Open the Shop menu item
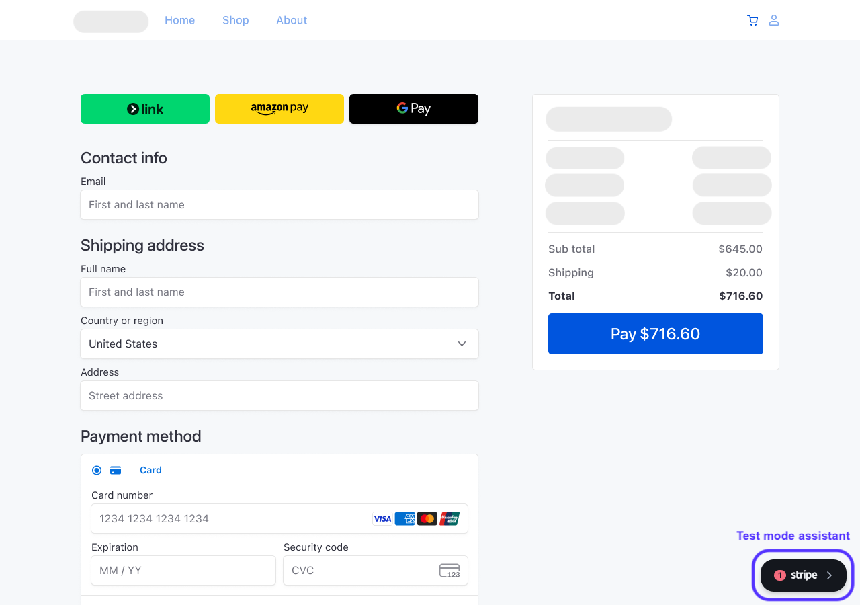Viewport: 860px width, 605px height. 236,20
